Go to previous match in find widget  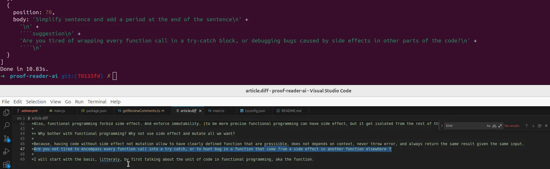coord(526,126)
